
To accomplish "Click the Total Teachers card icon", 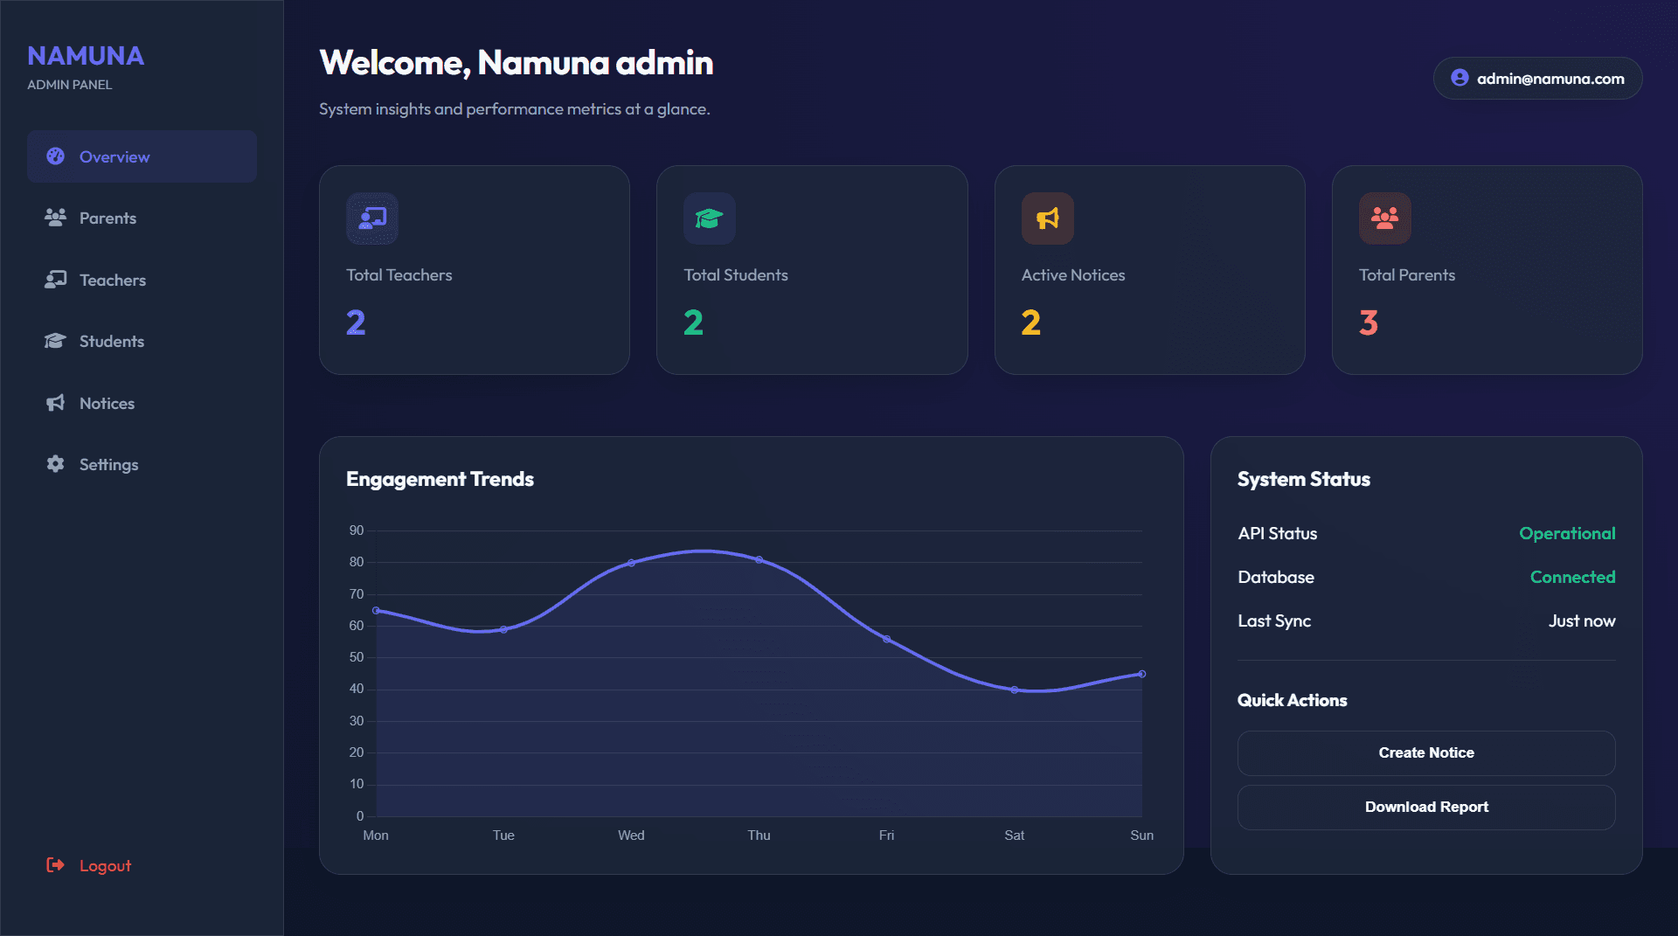I will coord(372,218).
